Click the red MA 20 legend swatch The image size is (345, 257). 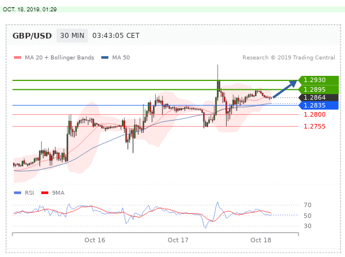17,58
